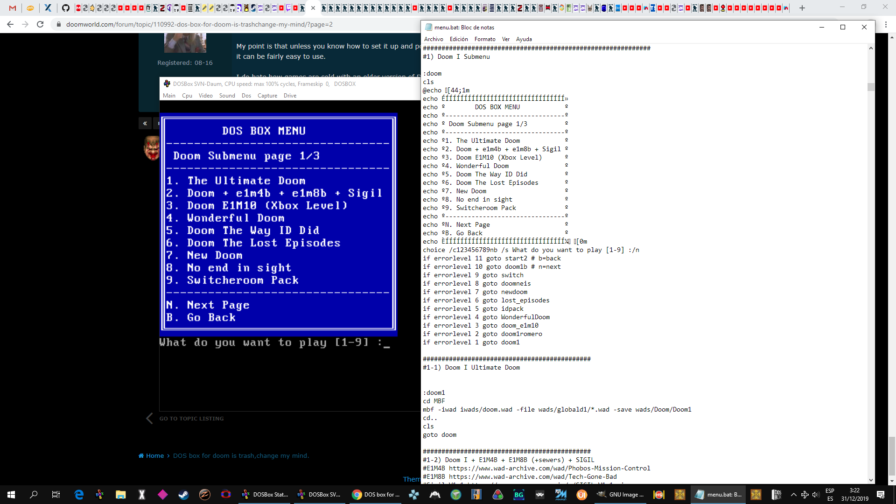The image size is (896, 504).
Task: Click the padlock site info icon
Action: point(58,24)
